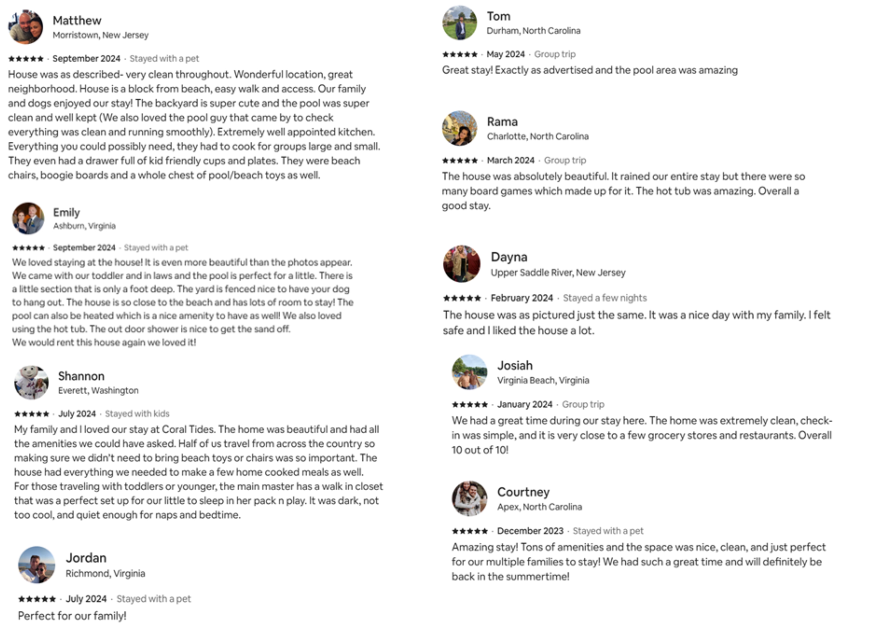877x629 pixels.
Task: Click the name Matthew
Action: [x=77, y=20]
